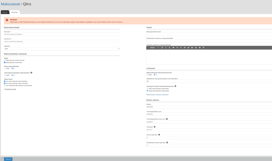Click info icon next to Lisämyynnin sijainti
This screenshot has height=161, width=272.
(175, 86)
